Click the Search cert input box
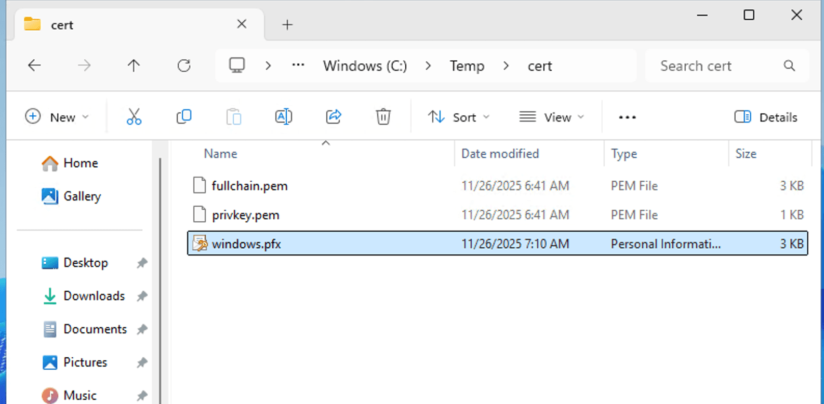Viewport: 824px width, 404px height. click(x=717, y=66)
